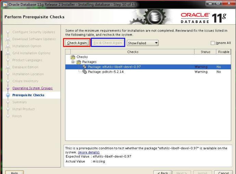Select Prerequisite Checks step in sidebar
Screen dimensions: 236x174
[28, 95]
